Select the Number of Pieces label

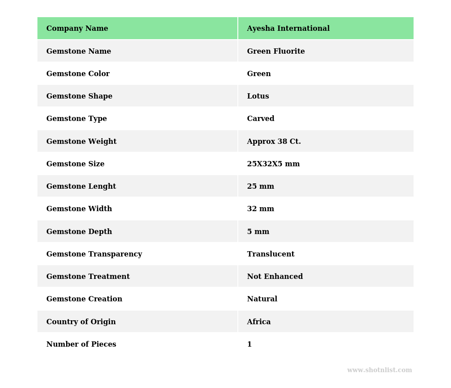(x=81, y=344)
